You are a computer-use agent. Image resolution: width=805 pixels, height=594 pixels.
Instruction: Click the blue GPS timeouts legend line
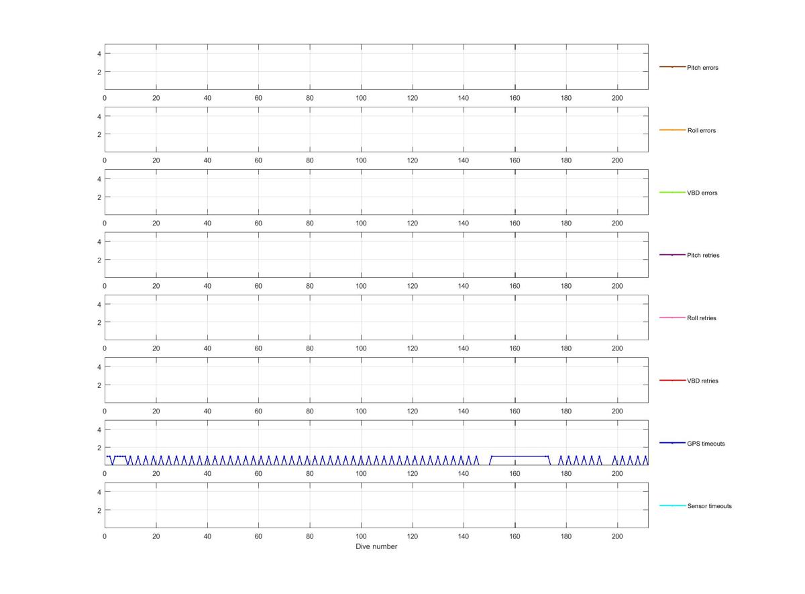click(x=672, y=443)
